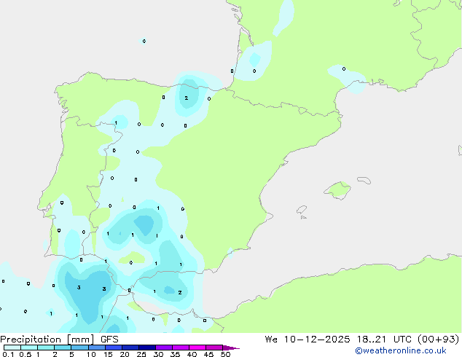Click the 'Precipitation [mm]' title text
The image size is (462, 357).
point(47,340)
